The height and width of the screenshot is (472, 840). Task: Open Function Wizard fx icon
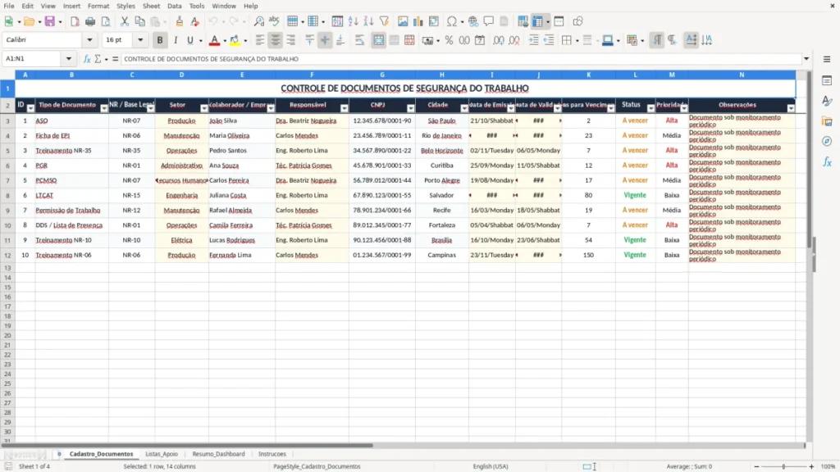tap(87, 59)
